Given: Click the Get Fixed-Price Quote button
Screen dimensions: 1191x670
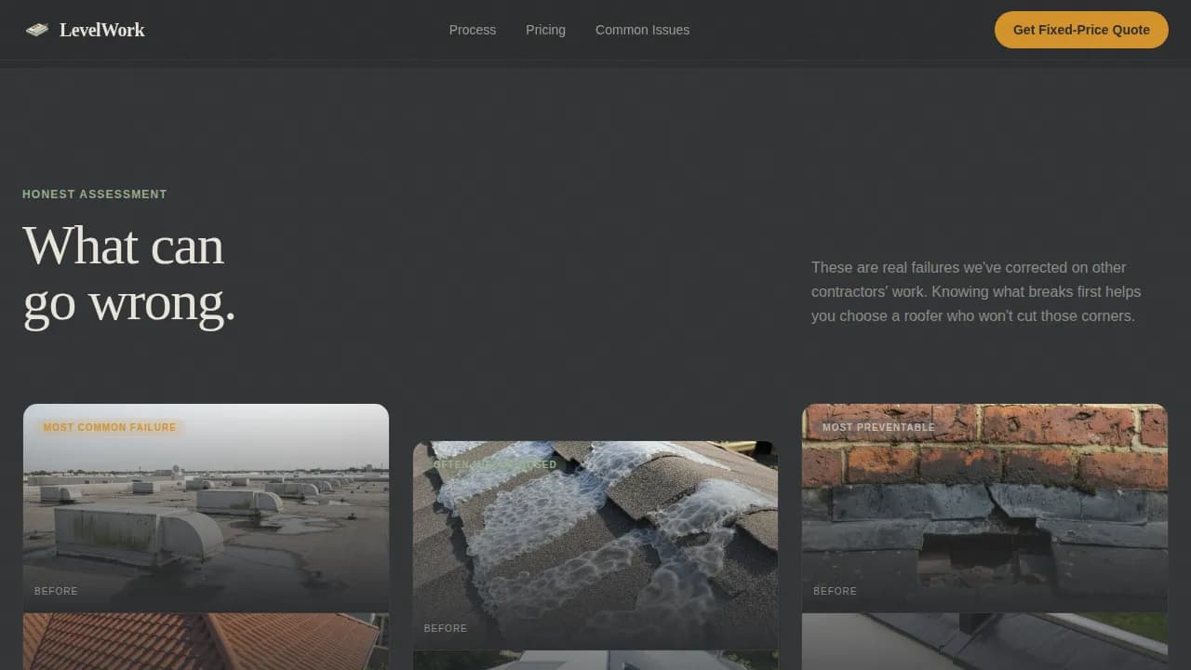Looking at the screenshot, I should tap(1081, 30).
